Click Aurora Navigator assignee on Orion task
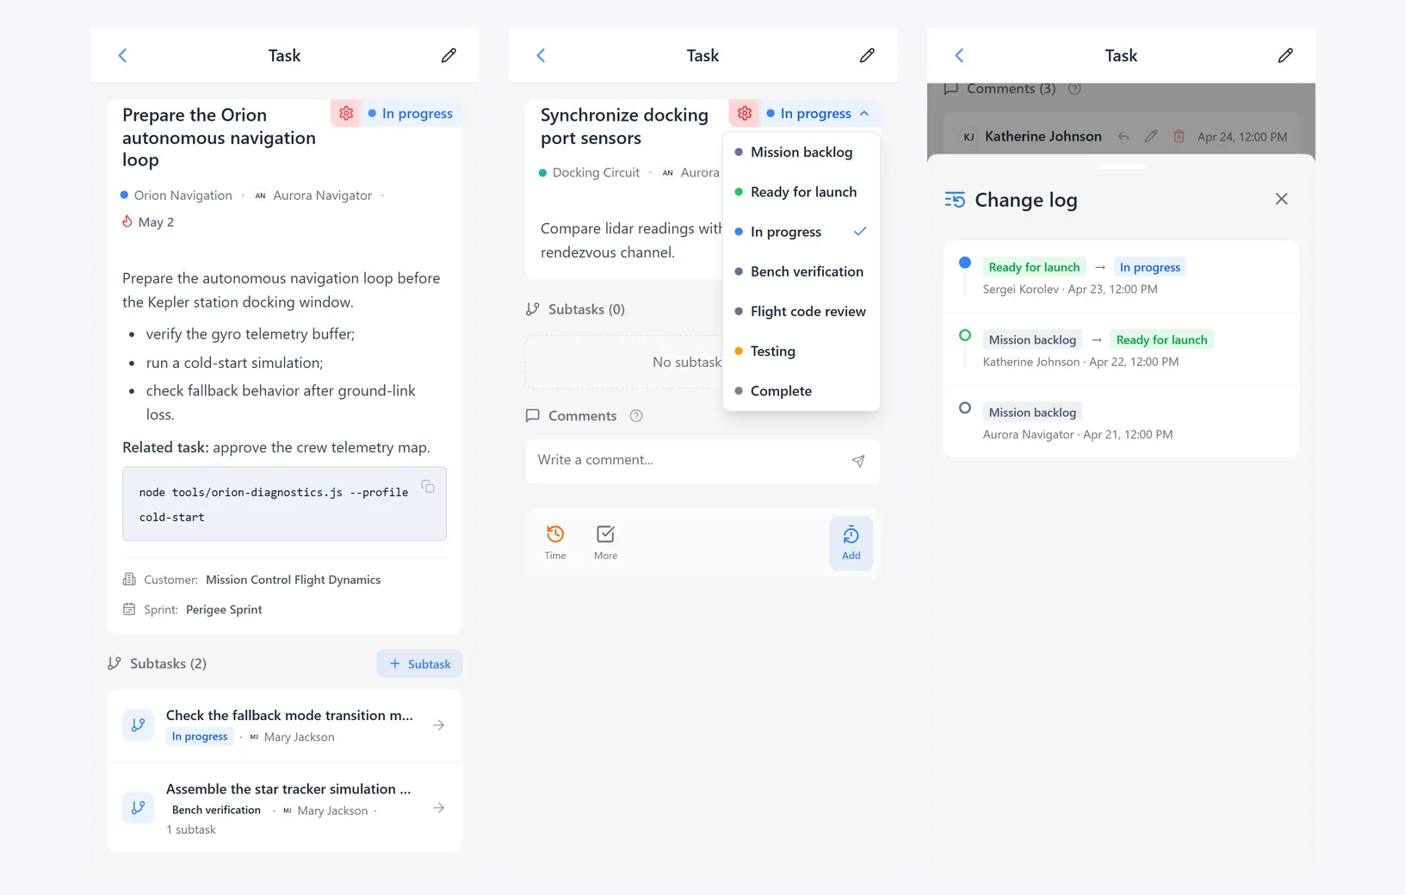The height and width of the screenshot is (895, 1405). click(313, 196)
